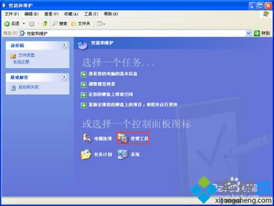Screen dimensions: 274x206
Task: Open the 管理工具 (Administrative Tools) icon
Action: (x=133, y=138)
